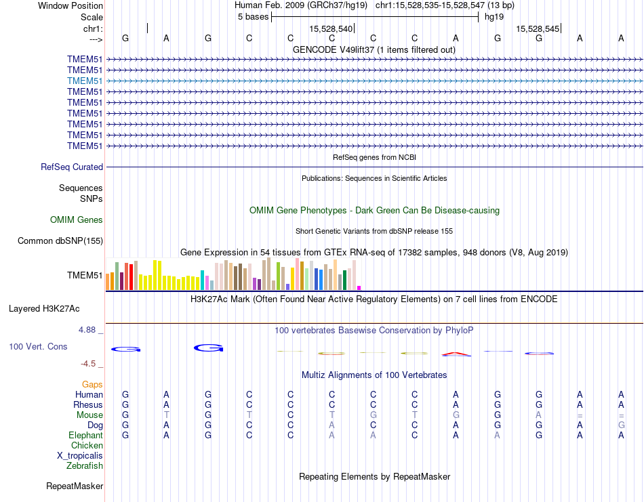
Task: Click the dark green bar in the GTEx chart
Action: (344, 280)
